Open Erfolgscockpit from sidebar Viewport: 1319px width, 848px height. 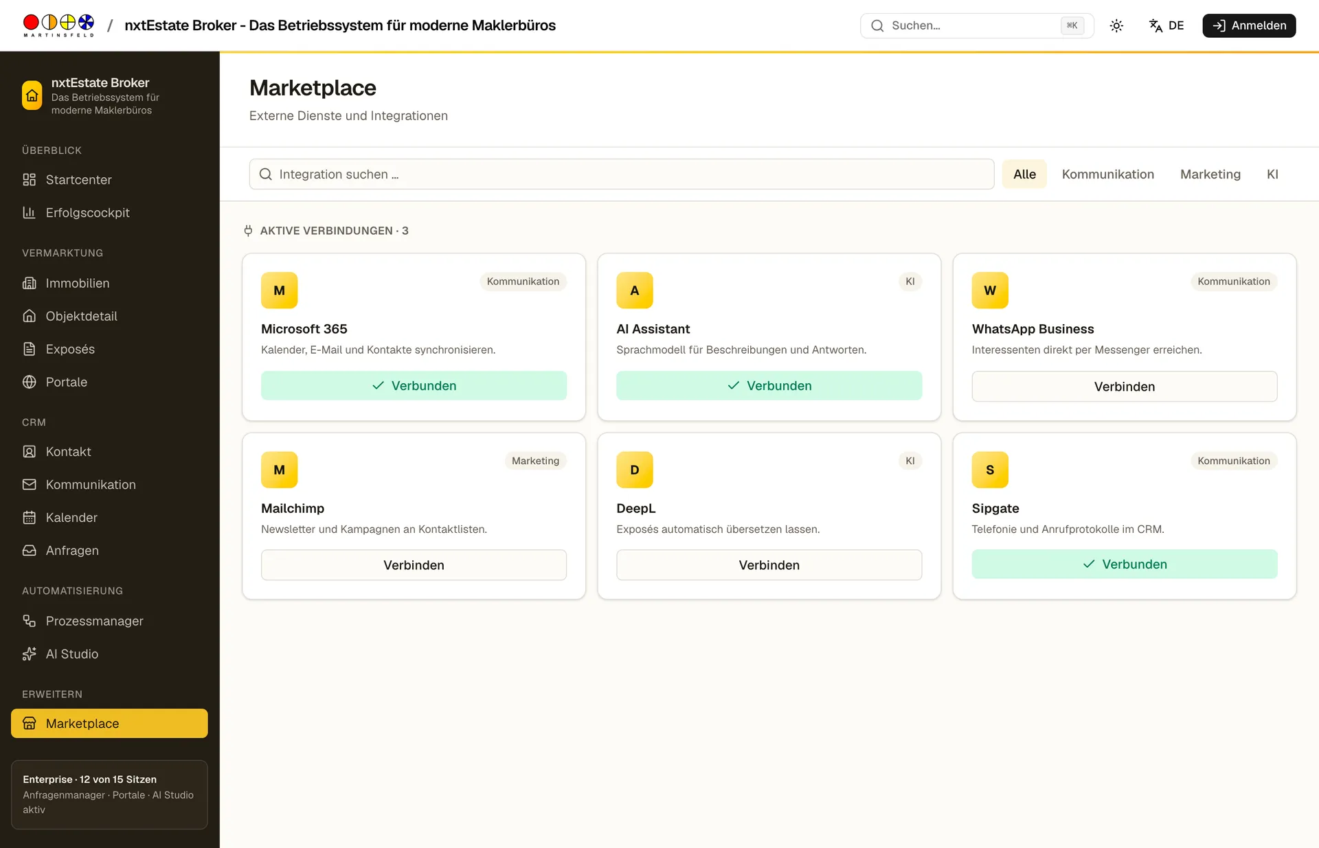click(x=109, y=213)
